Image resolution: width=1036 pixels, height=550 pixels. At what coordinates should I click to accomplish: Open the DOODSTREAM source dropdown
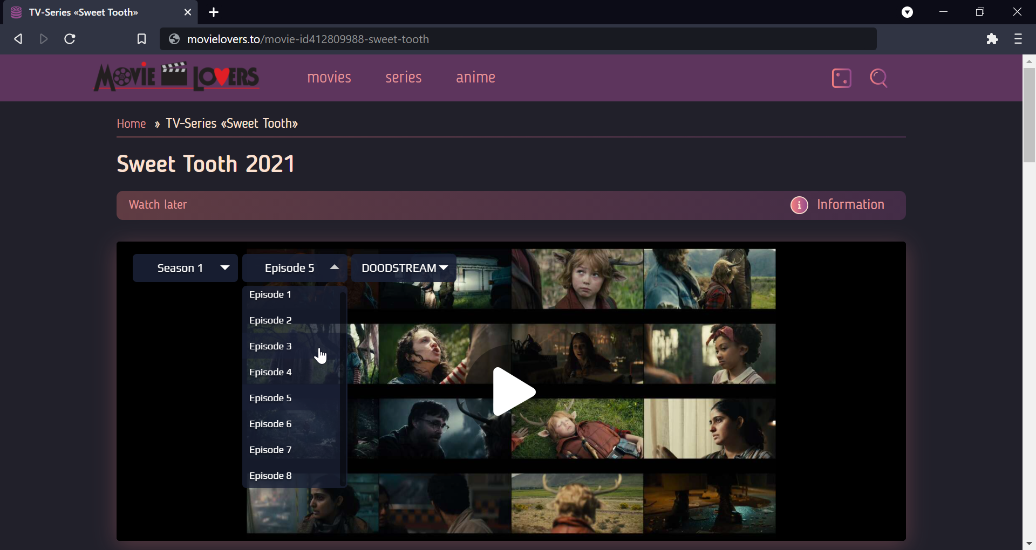404,268
